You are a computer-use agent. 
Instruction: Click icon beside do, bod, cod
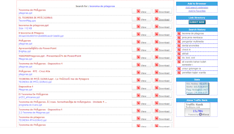pyautogui.click(x=179, y=58)
